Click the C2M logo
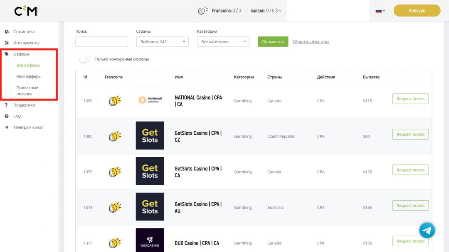 [x=26, y=11]
